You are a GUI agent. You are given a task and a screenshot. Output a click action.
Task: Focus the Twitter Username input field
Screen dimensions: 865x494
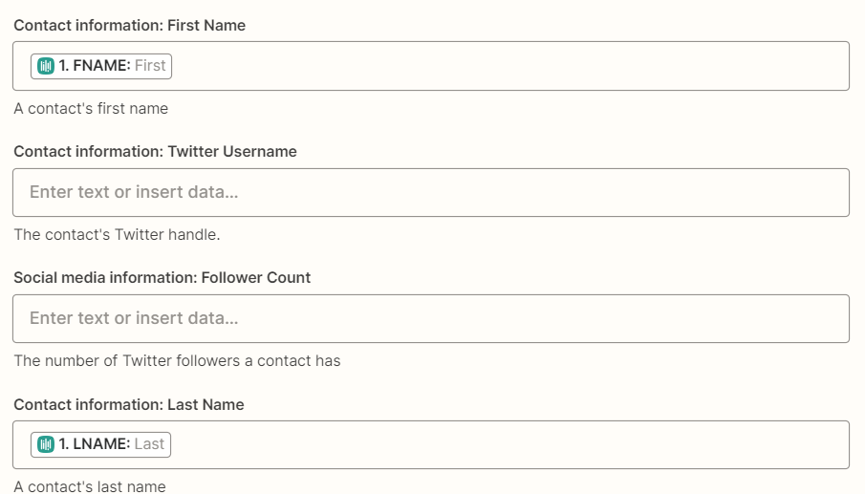click(x=431, y=192)
